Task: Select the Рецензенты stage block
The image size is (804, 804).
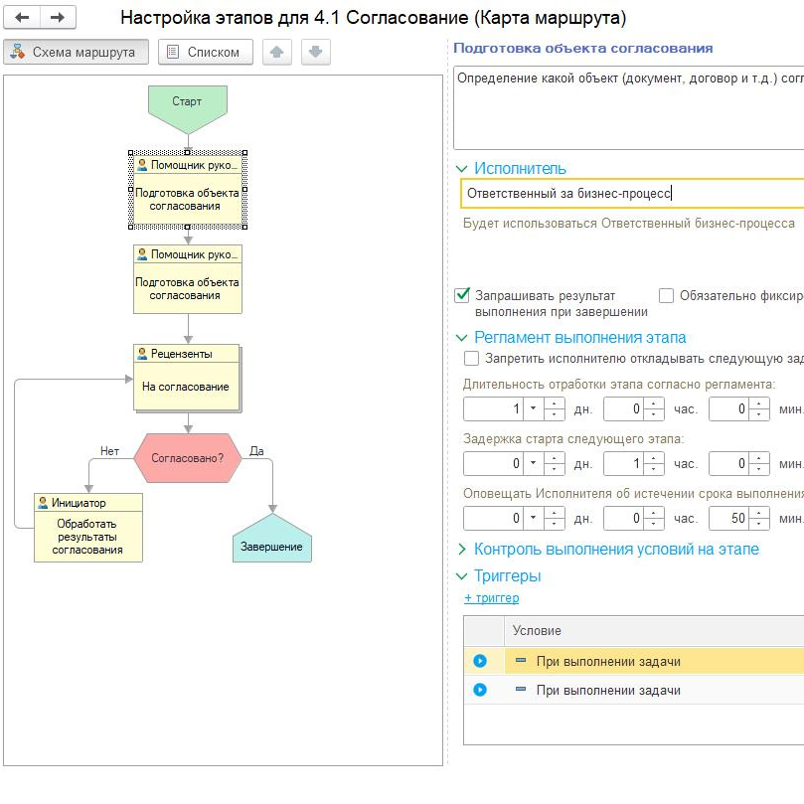Action: tap(187, 378)
